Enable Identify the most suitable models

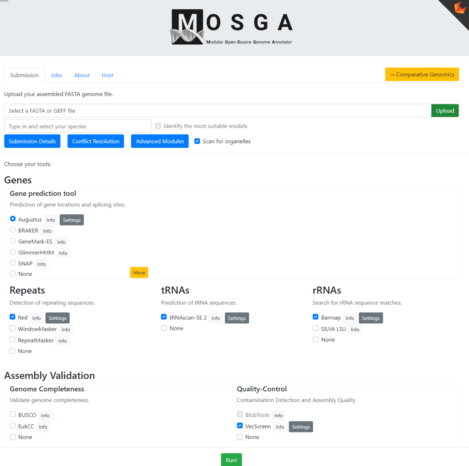[158, 126]
